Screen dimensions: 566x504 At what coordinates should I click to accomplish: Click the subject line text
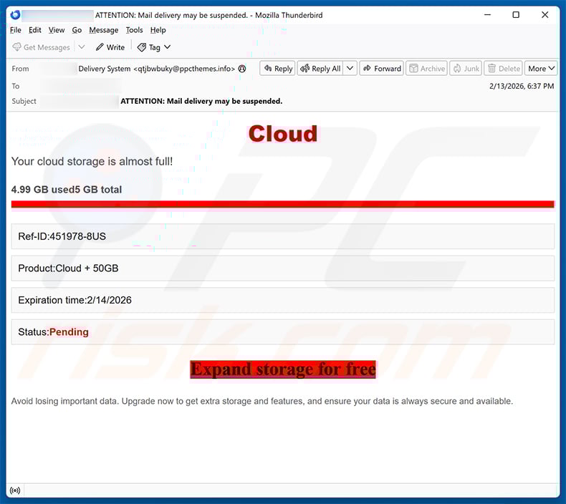click(201, 101)
